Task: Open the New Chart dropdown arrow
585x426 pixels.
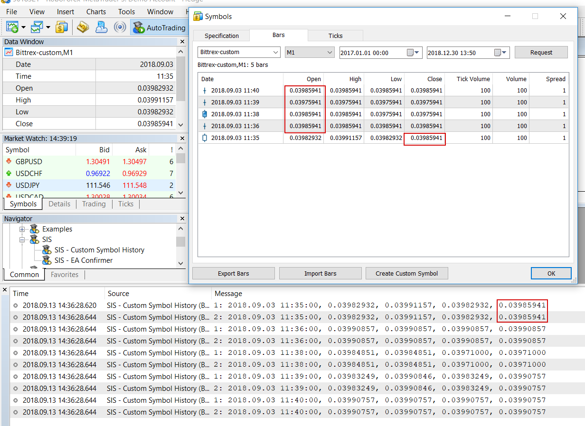Action: coord(23,28)
